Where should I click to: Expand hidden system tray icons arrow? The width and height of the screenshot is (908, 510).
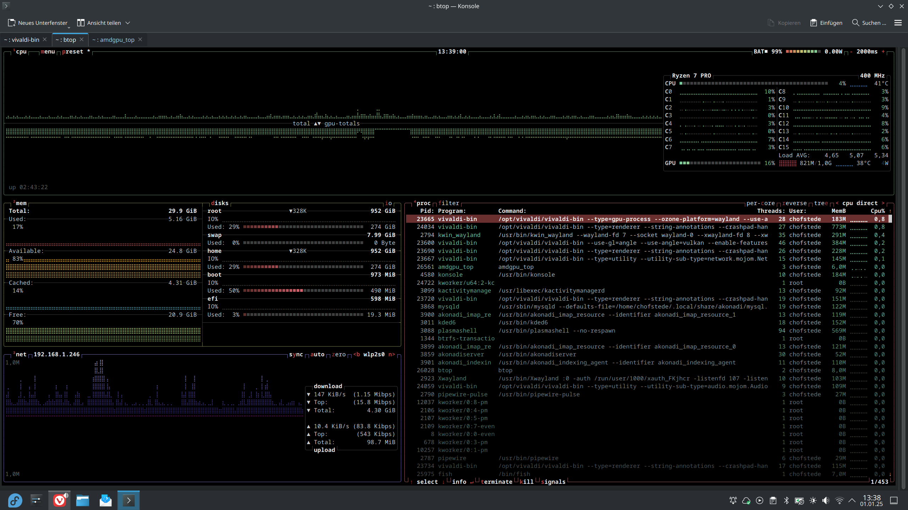pos(852,500)
